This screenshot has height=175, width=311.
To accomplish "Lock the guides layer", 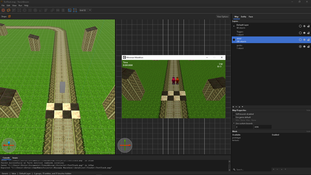I will [309, 47].
